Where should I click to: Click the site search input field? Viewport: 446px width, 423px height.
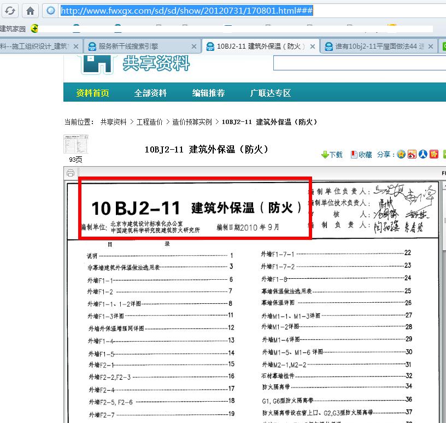pyautogui.click(x=360, y=63)
